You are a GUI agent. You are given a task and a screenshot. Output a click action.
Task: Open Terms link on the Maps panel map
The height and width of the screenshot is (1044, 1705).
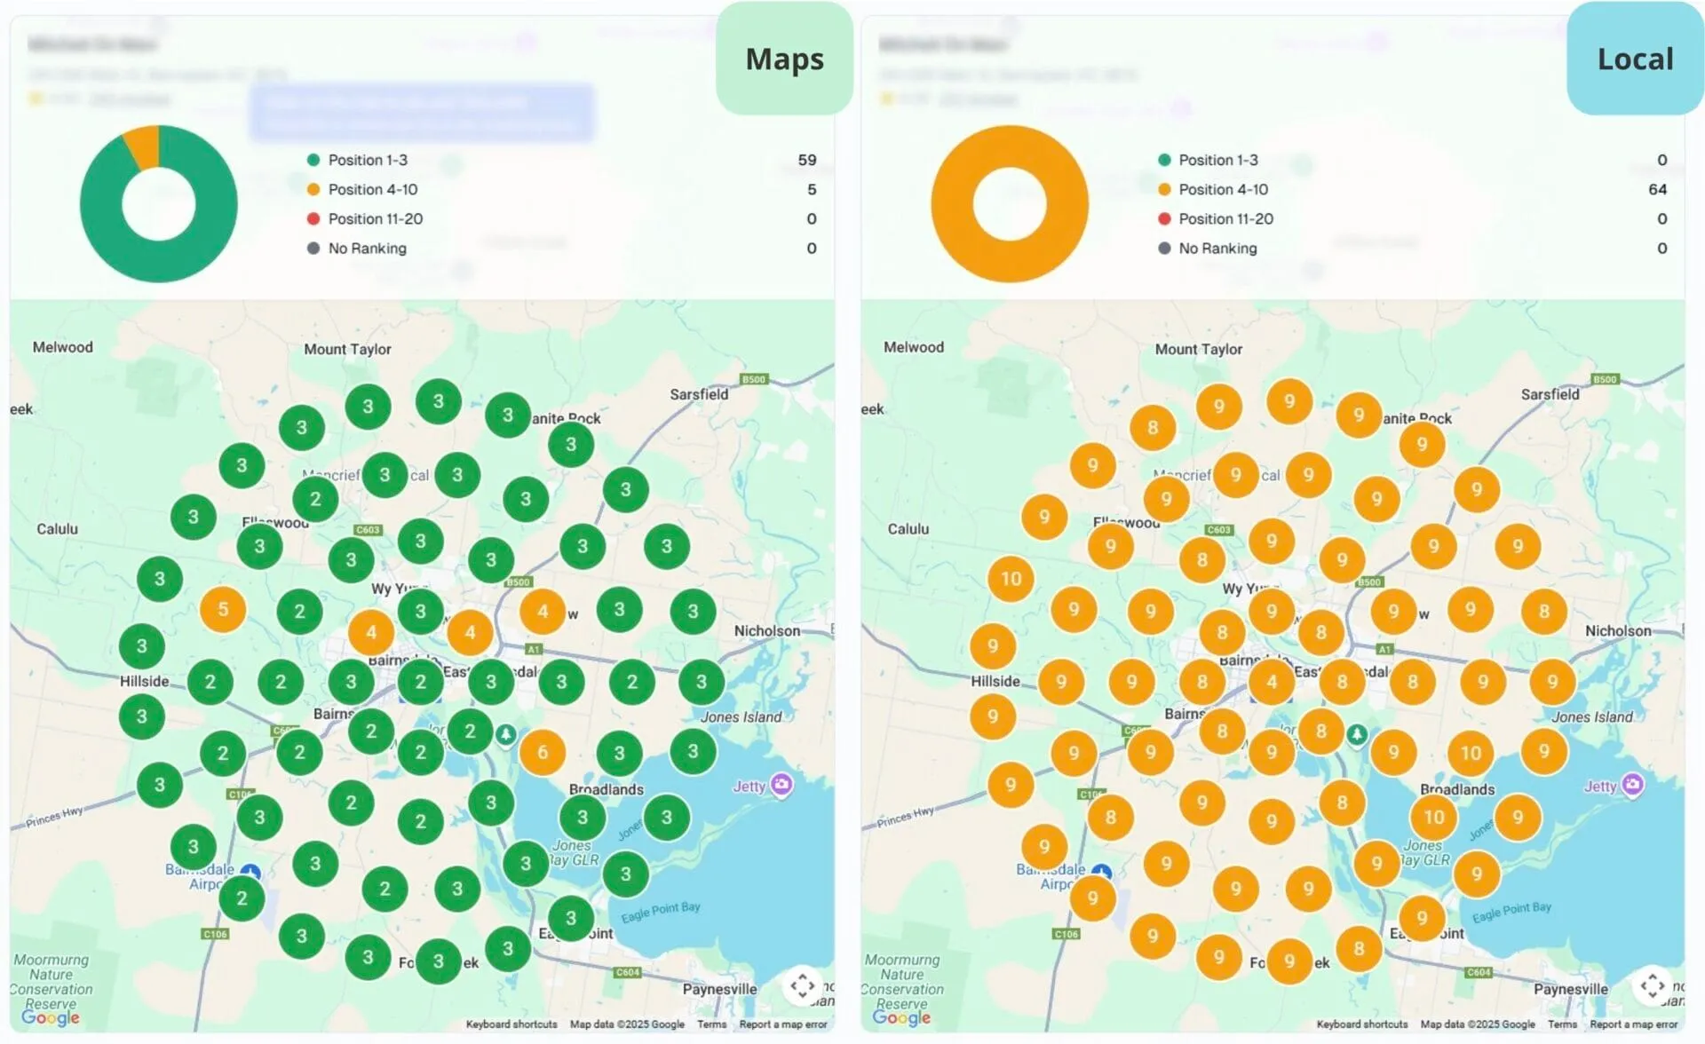coord(712,1024)
